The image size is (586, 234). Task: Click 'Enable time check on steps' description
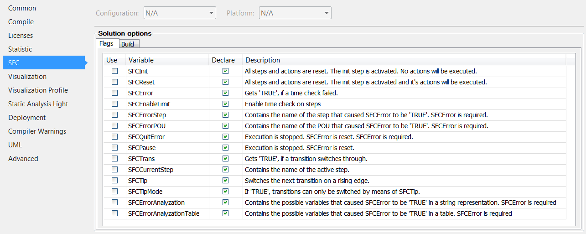(283, 104)
